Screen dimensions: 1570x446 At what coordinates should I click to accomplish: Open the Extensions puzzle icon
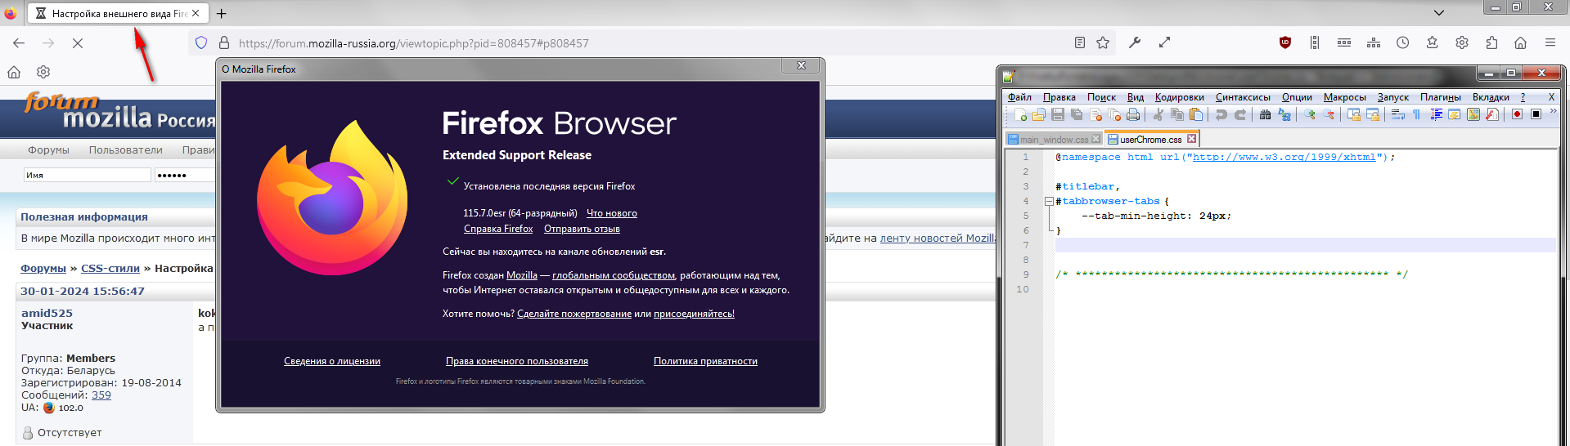pyautogui.click(x=1491, y=42)
